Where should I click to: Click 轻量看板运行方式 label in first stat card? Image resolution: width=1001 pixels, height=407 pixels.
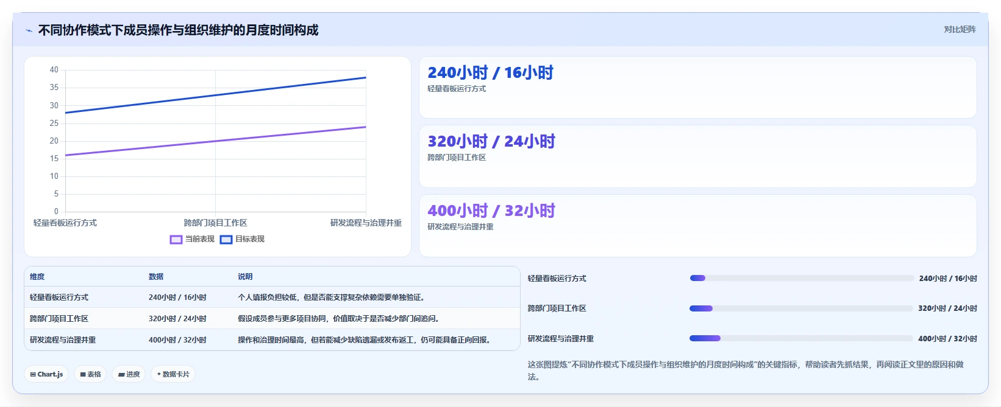point(457,89)
